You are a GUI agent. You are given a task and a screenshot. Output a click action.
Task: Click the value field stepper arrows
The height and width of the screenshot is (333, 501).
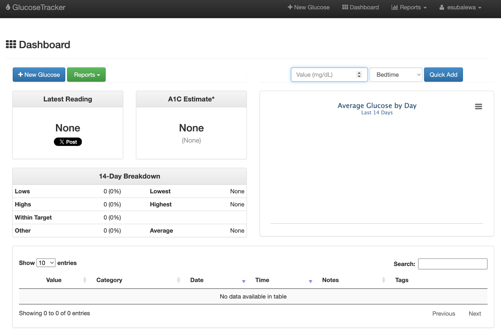click(359, 75)
